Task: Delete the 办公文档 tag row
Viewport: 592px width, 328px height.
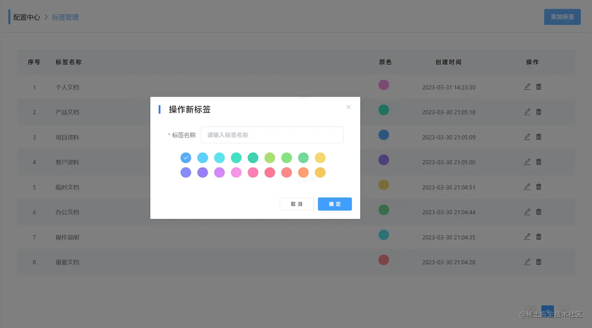Action: (539, 212)
